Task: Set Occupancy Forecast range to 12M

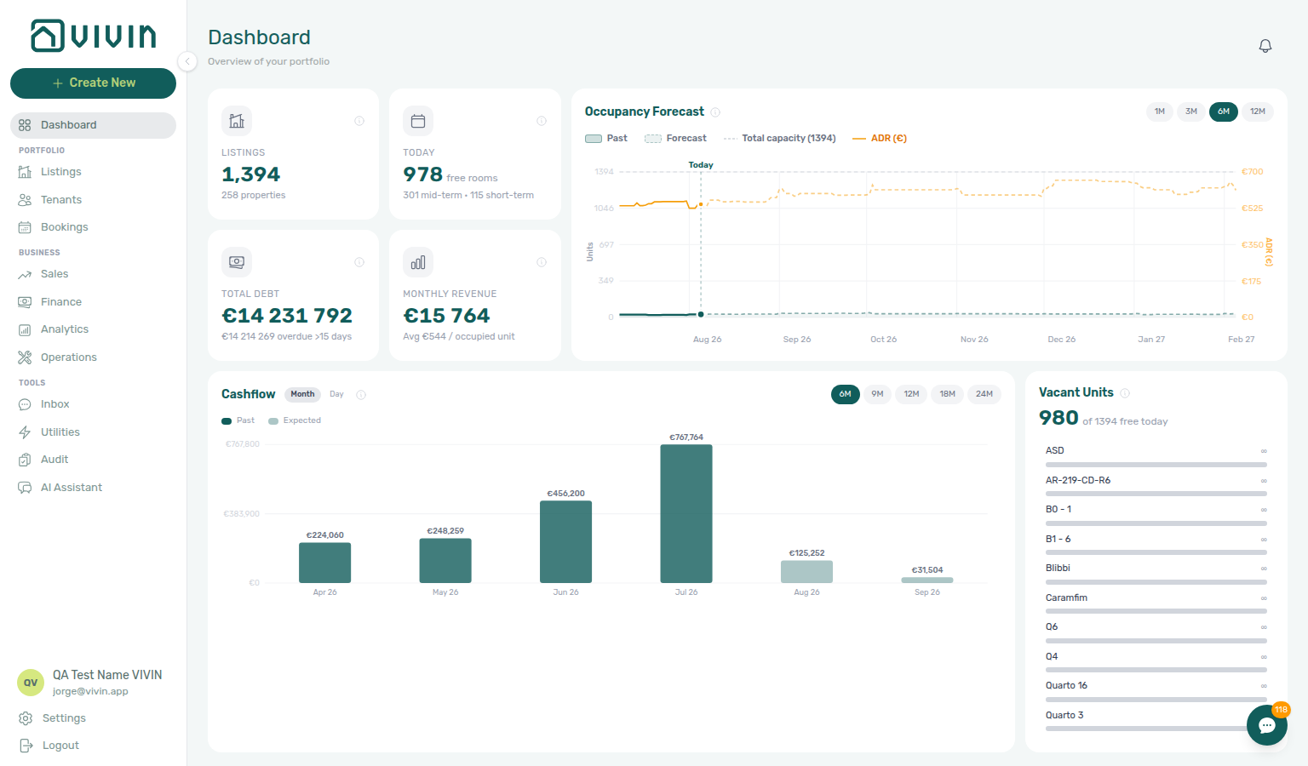Action: click(1258, 111)
